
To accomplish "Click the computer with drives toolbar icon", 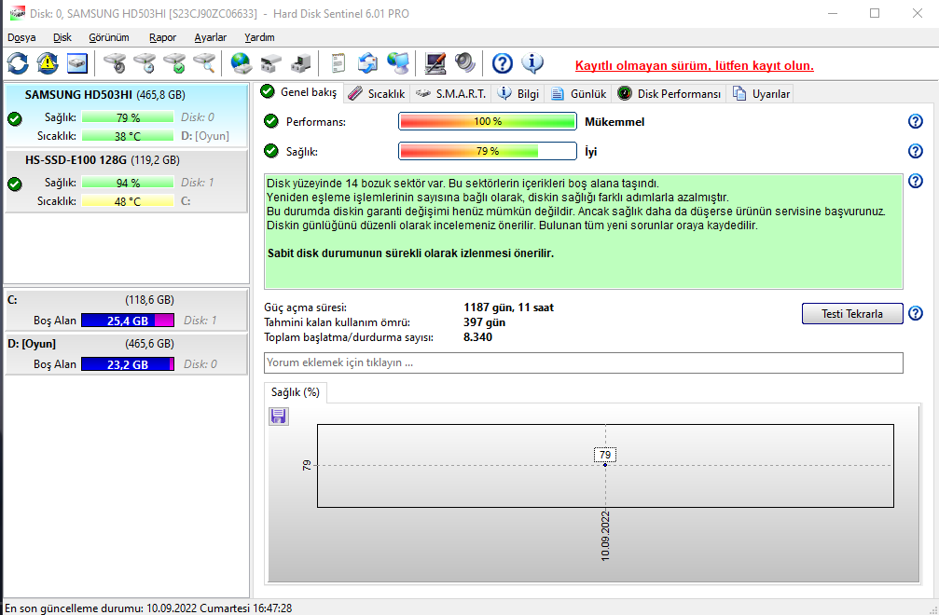I will [x=300, y=62].
